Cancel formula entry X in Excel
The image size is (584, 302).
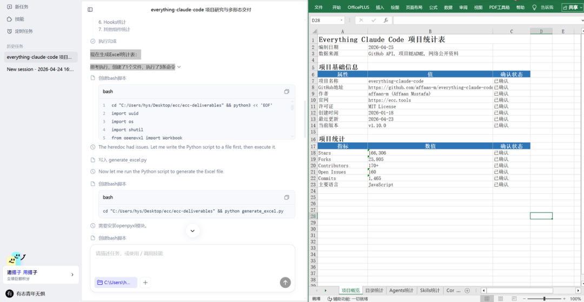point(361,20)
